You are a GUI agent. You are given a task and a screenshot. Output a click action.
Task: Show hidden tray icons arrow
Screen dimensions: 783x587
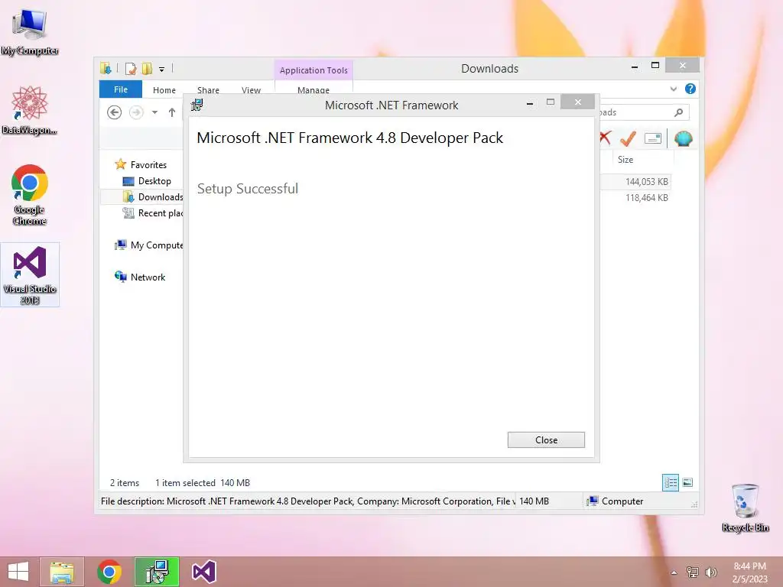(x=674, y=572)
